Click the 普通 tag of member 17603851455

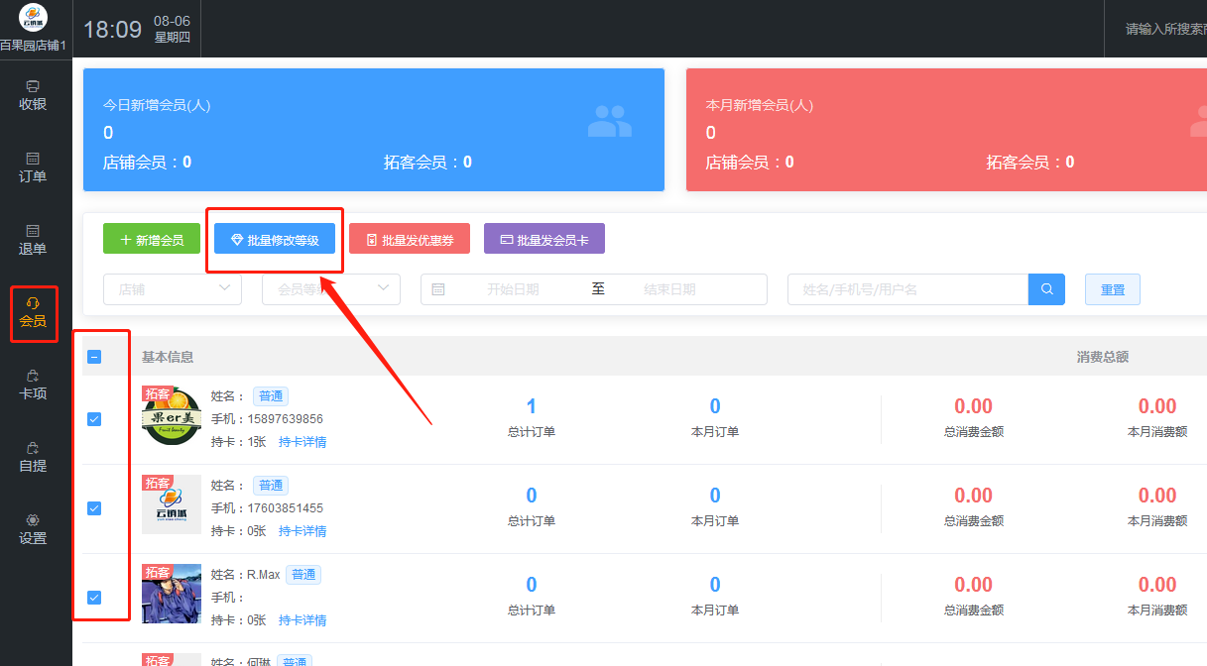click(x=271, y=486)
